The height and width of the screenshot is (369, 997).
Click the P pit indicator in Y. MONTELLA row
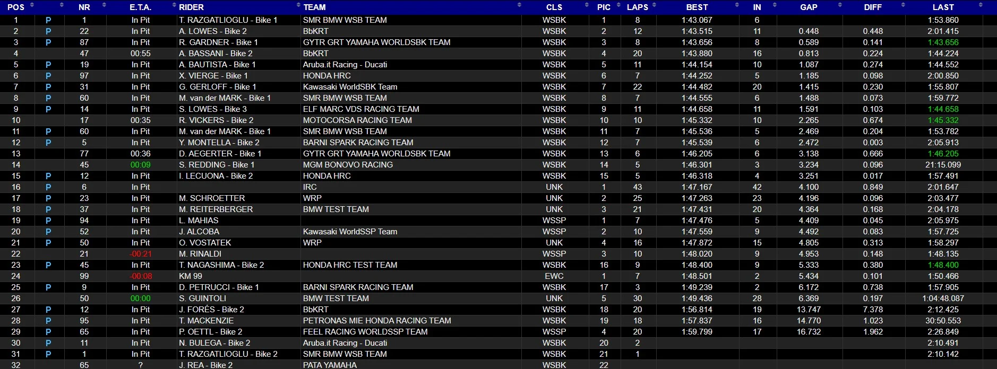coord(48,143)
